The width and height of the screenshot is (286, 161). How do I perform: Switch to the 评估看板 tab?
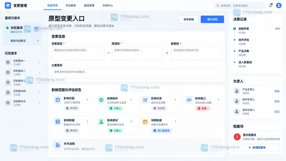pyautogui.click(x=71, y=5)
